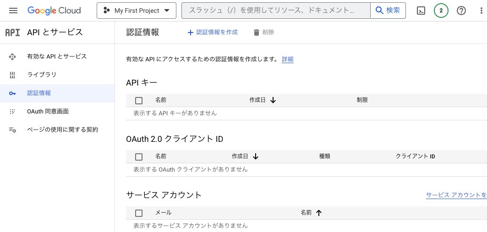This screenshot has height=232, width=487.
Task: Click the 認証情報 page title
Action: click(142, 32)
